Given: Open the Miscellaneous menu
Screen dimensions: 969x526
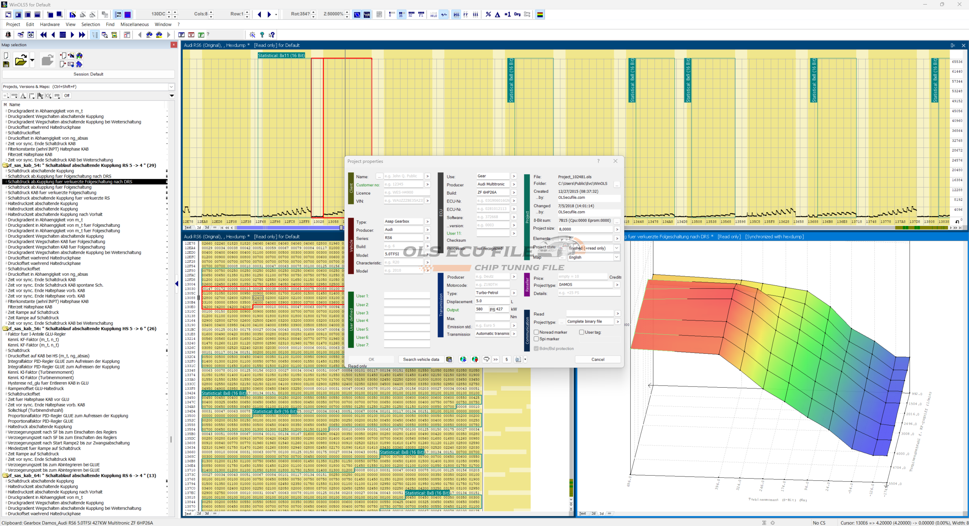Looking at the screenshot, I should coord(134,25).
